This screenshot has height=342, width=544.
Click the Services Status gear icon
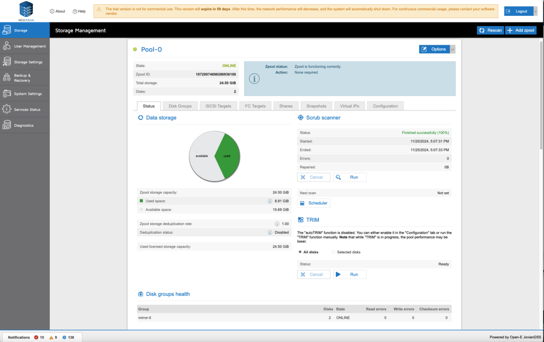point(7,109)
